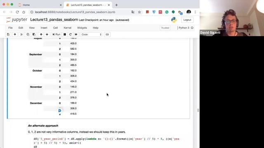Bookmark this page with star icon
The height and width of the screenshot is (148, 264).
139,12
